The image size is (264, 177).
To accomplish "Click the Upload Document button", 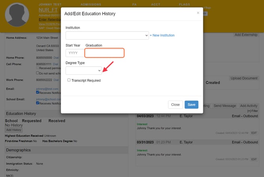I will 244,78.
